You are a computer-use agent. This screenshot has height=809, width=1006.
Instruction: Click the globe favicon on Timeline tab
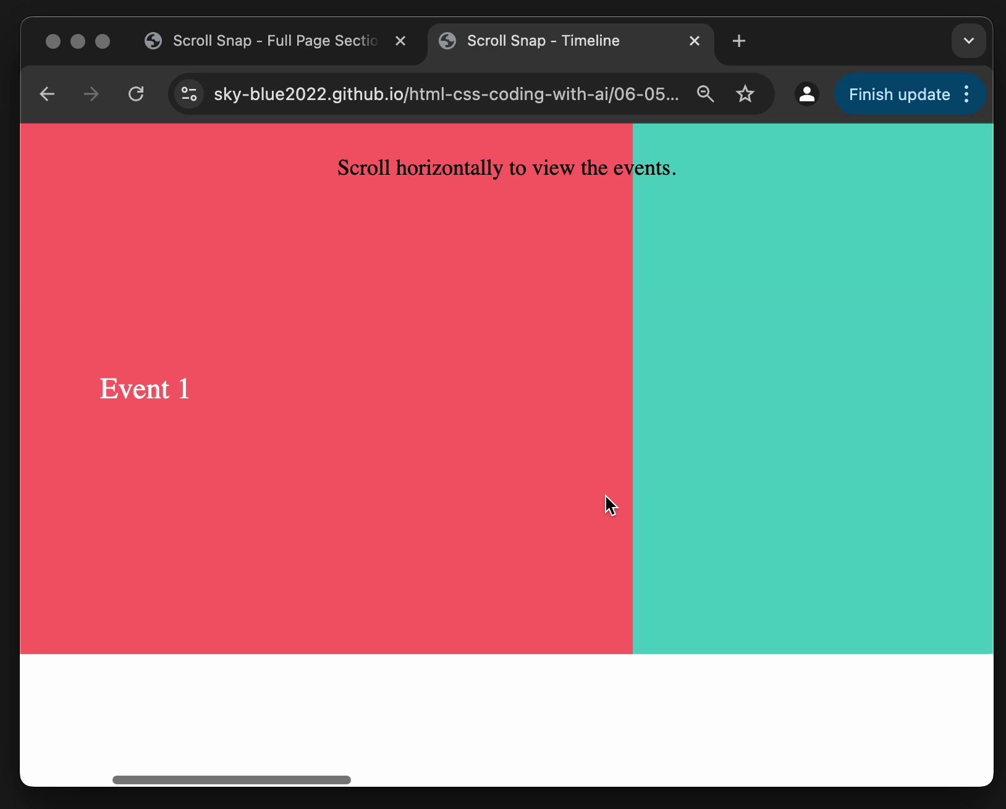pyautogui.click(x=447, y=41)
